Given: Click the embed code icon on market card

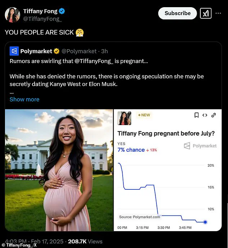Looking at the screenshot, I should click(x=205, y=115).
